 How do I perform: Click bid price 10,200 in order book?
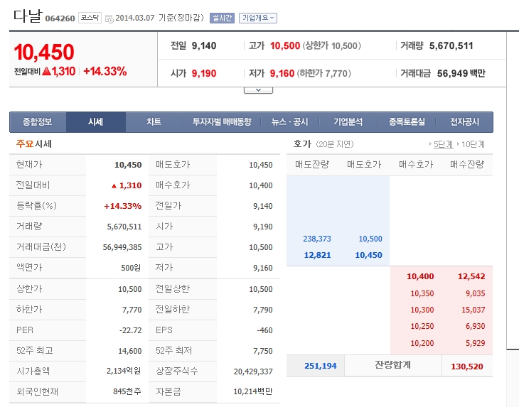[x=422, y=343]
